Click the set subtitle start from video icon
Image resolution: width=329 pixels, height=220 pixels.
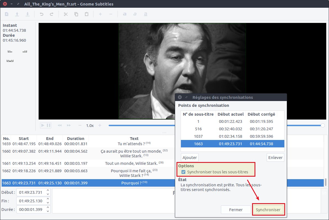(x=10, y=51)
